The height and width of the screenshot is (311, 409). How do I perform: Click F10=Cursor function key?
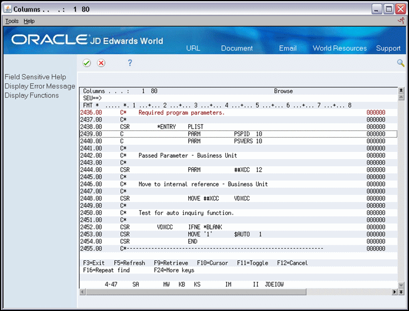(213, 263)
